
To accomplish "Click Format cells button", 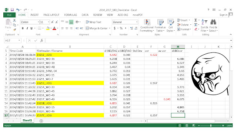I will pyautogui.click(x=184, y=29).
